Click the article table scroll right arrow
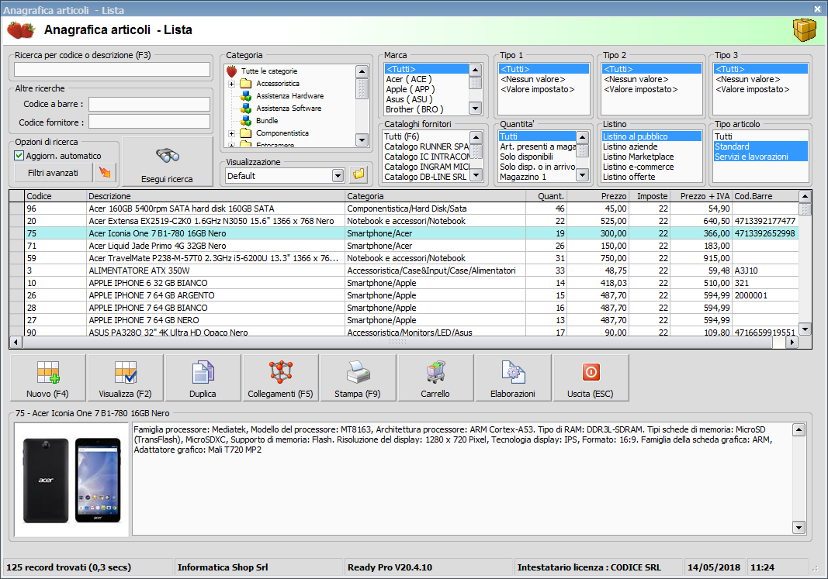828x579 pixels. coord(792,343)
